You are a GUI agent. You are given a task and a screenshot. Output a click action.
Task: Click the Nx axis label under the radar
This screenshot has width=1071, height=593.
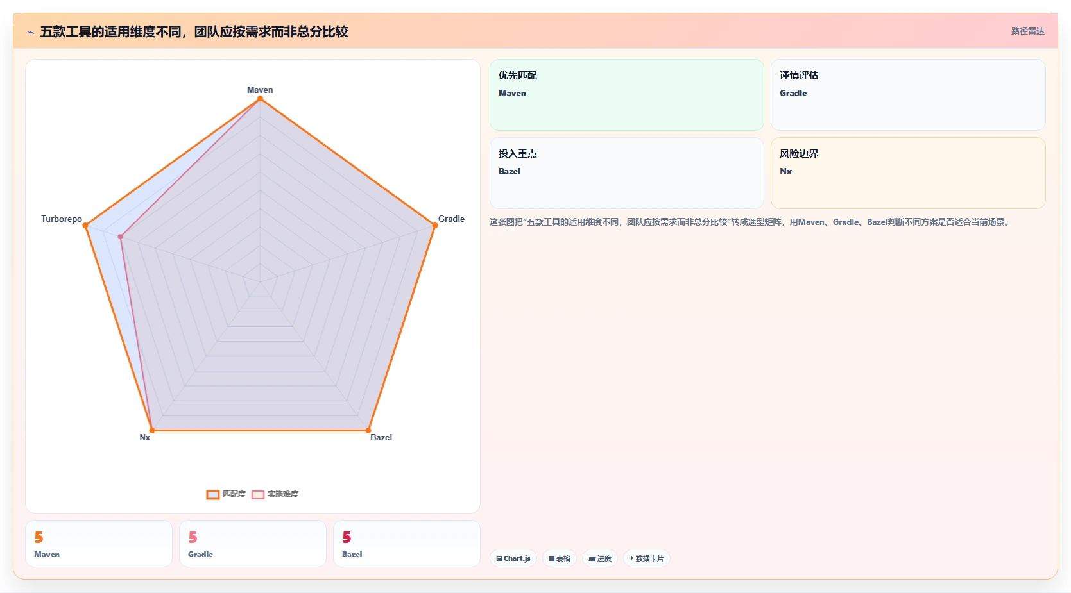tap(145, 437)
